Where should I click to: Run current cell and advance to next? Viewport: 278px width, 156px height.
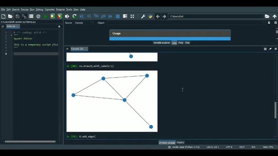[x=60, y=16]
